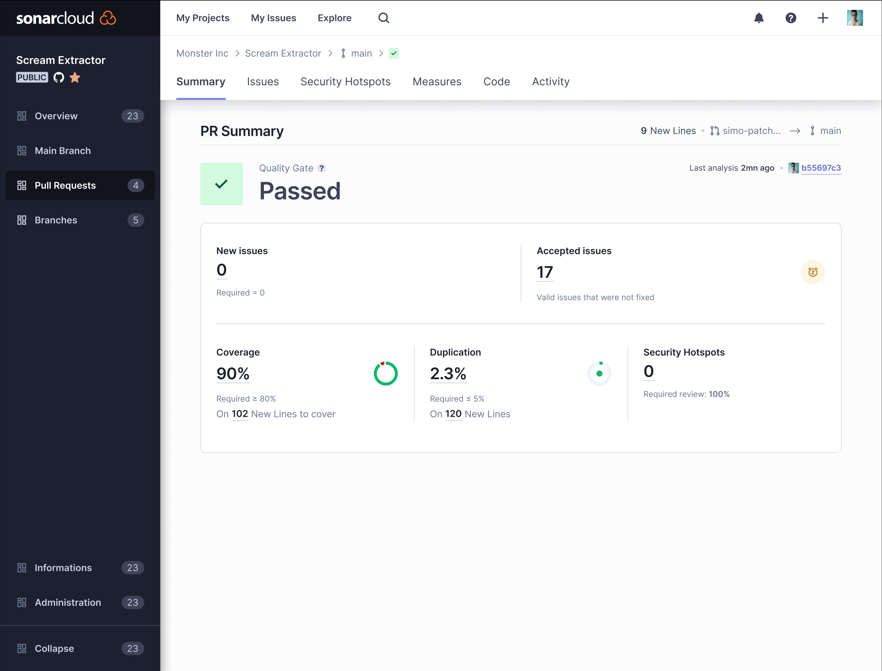Open the search magnifier icon

pos(383,18)
